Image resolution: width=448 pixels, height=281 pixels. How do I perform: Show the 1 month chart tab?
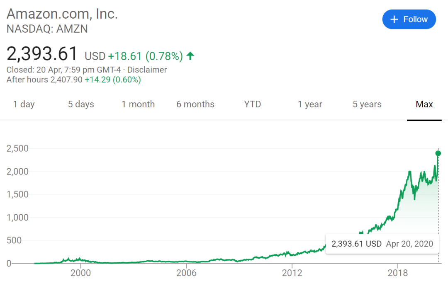138,104
